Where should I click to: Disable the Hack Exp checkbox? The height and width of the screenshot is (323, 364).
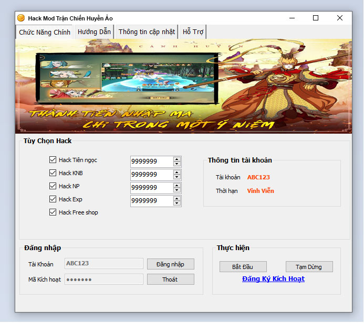click(53, 199)
